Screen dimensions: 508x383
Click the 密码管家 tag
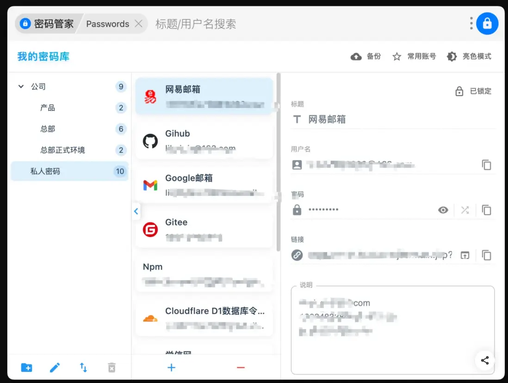(47, 24)
